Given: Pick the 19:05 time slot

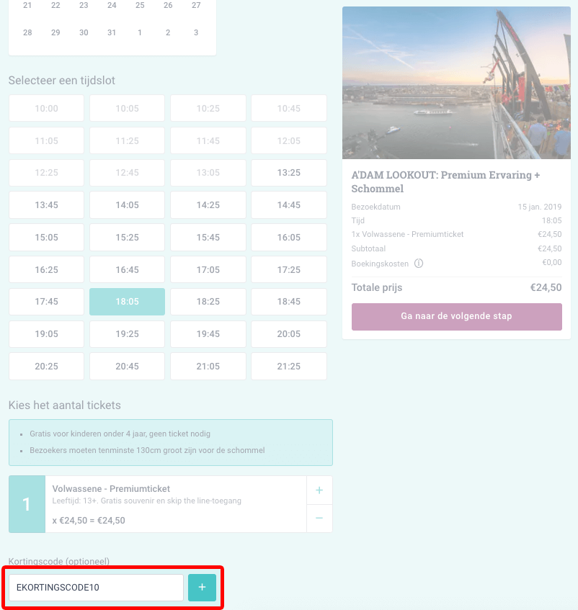Looking at the screenshot, I should pyautogui.click(x=46, y=333).
